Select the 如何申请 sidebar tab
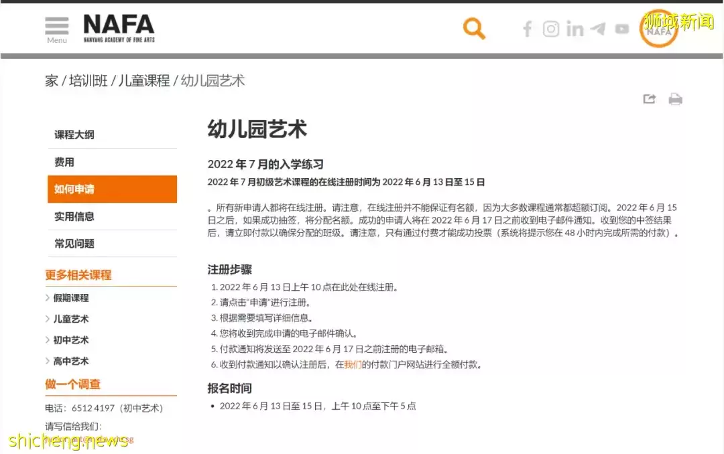This screenshot has height=454, width=724. tap(74, 190)
